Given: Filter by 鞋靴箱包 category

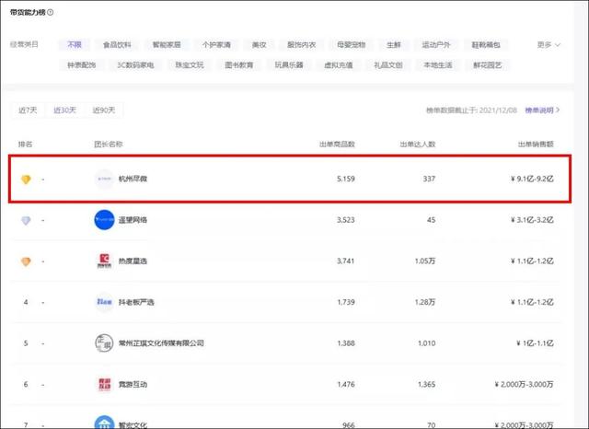Looking at the screenshot, I should point(486,45).
